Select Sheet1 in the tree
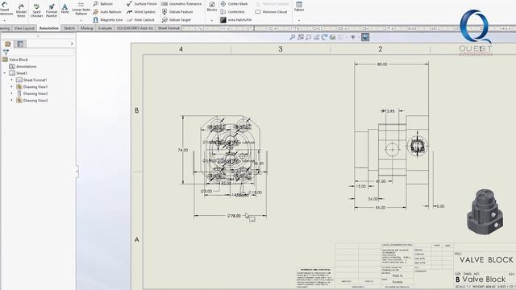 pos(18,73)
